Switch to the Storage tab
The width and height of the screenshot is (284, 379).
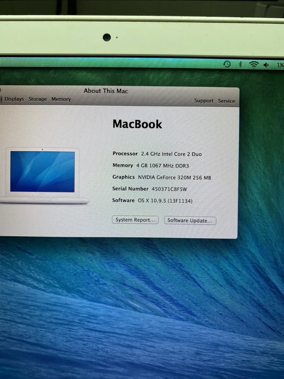(38, 99)
